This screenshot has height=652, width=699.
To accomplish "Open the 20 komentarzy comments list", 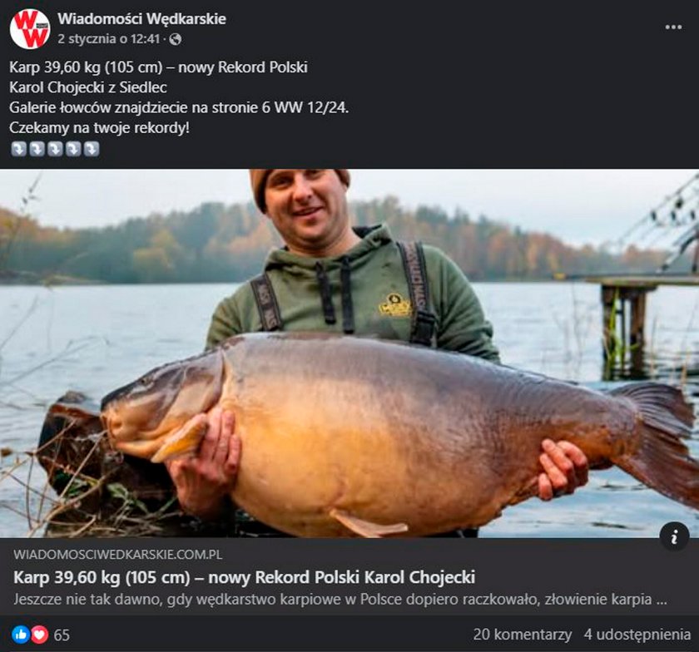I will click(x=523, y=635).
